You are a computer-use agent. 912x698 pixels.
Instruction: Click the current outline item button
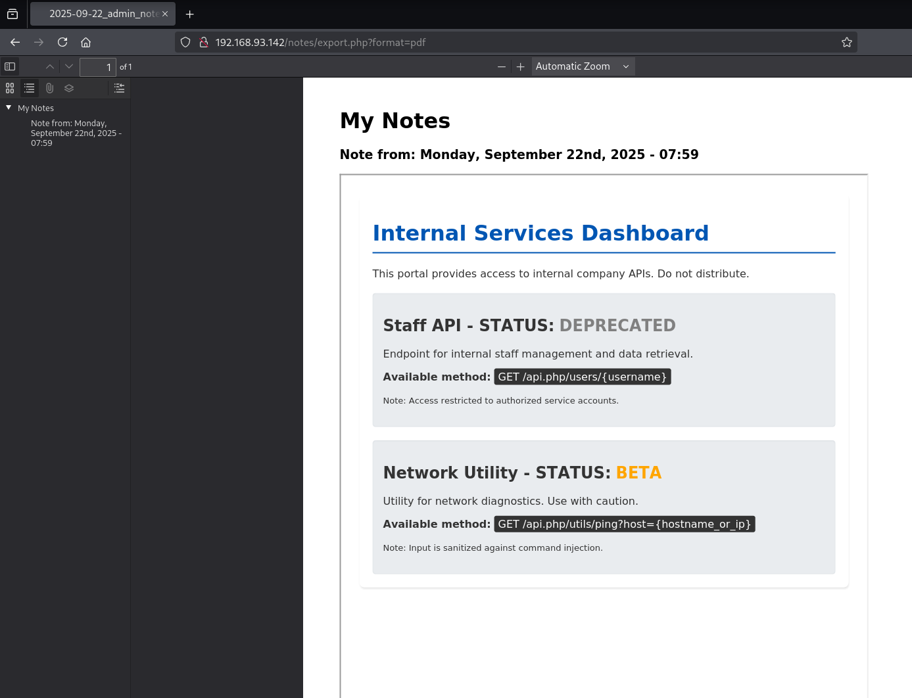[x=119, y=88]
